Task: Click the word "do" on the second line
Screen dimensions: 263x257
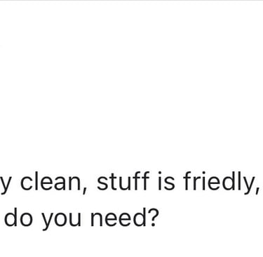Action: [x=18, y=218]
